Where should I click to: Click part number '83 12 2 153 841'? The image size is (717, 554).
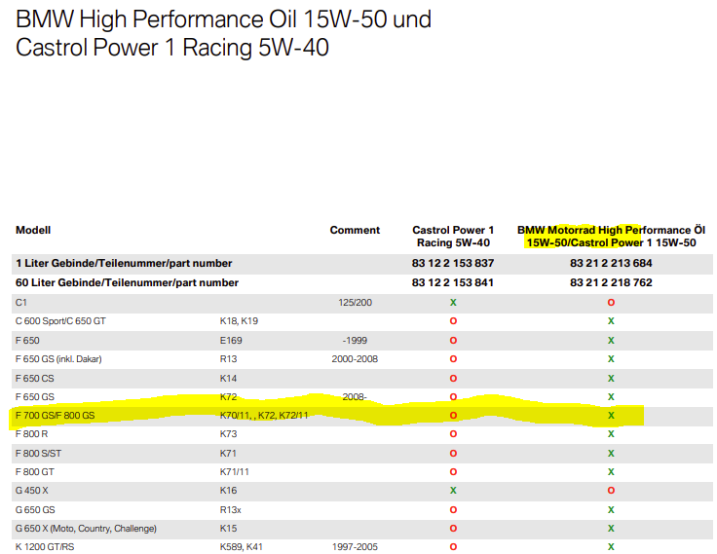(x=453, y=282)
